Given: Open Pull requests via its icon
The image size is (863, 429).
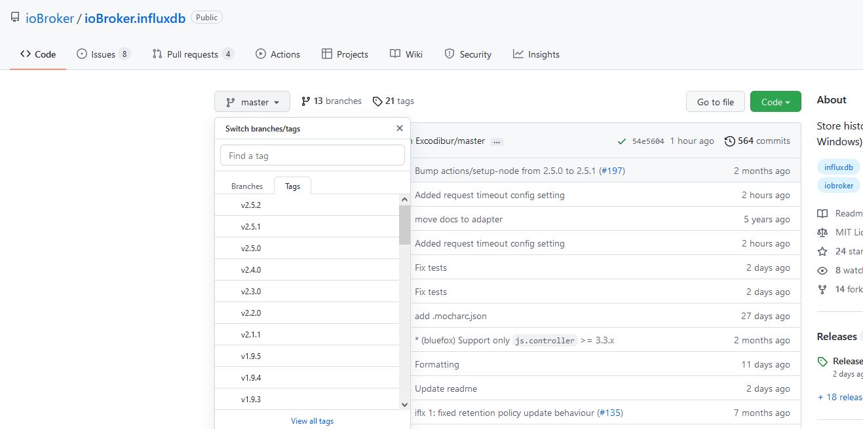Looking at the screenshot, I should [x=157, y=54].
